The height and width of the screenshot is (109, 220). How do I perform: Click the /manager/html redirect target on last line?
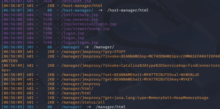110,107
